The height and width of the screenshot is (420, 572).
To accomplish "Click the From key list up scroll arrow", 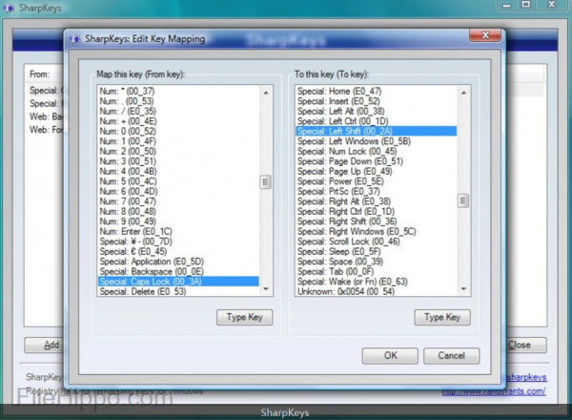I will pyautogui.click(x=266, y=93).
